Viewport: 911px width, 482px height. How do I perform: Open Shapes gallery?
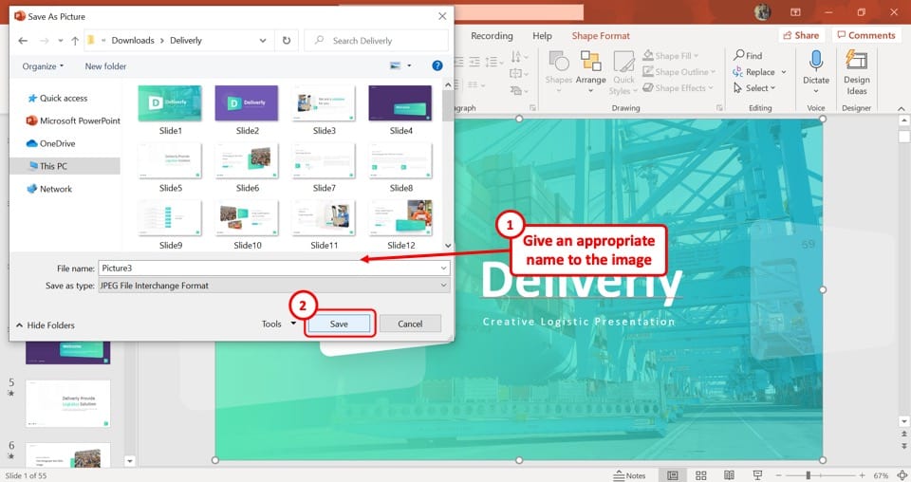pos(558,70)
